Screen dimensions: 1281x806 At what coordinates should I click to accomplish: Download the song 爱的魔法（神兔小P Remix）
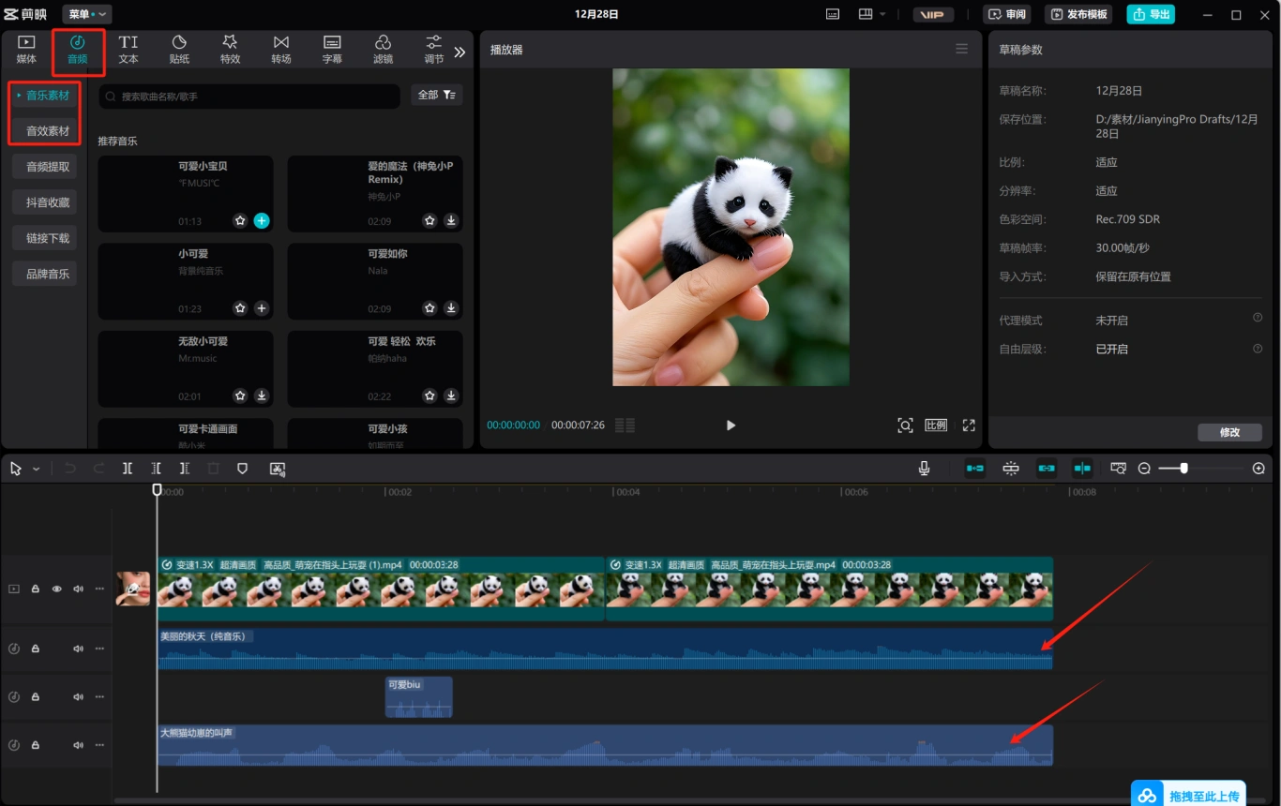tap(451, 220)
